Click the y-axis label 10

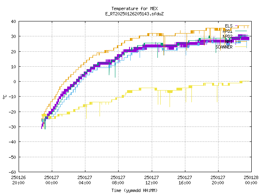13,67
